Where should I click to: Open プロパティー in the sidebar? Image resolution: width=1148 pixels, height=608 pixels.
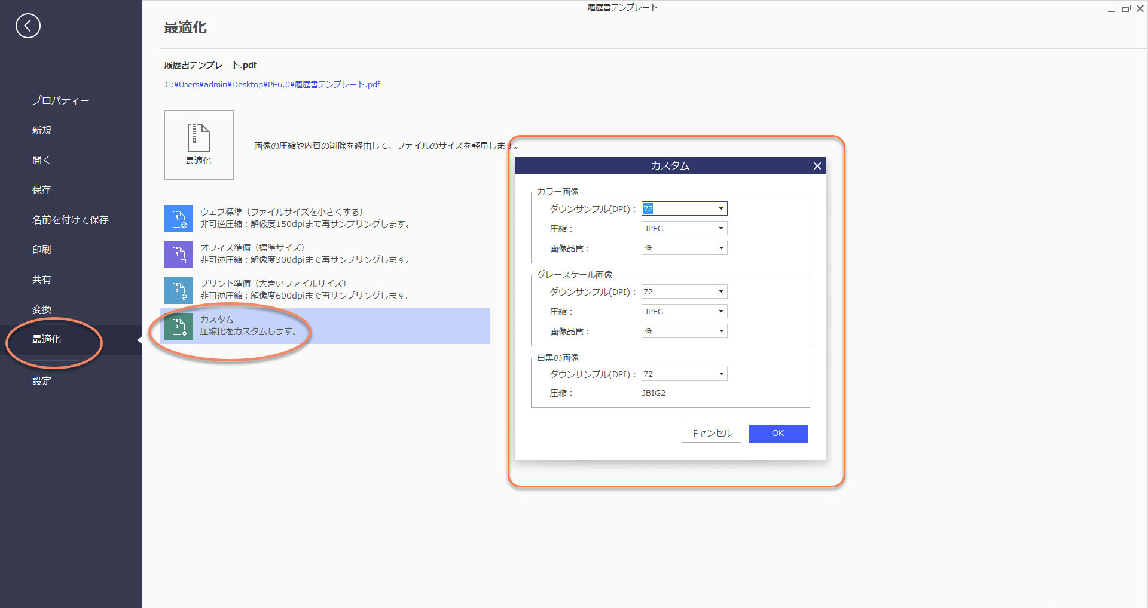[x=60, y=100]
